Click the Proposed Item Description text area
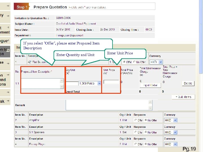 coord(41,84)
